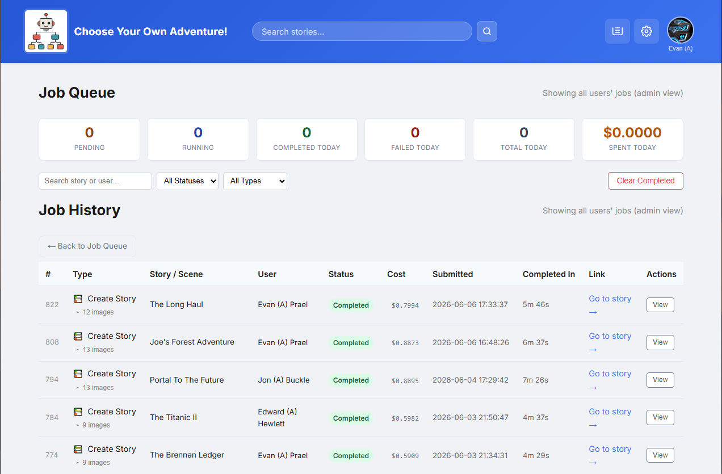Click timestamp 2026-06-04 17:29:42
This screenshot has height=474, width=722.
click(470, 380)
